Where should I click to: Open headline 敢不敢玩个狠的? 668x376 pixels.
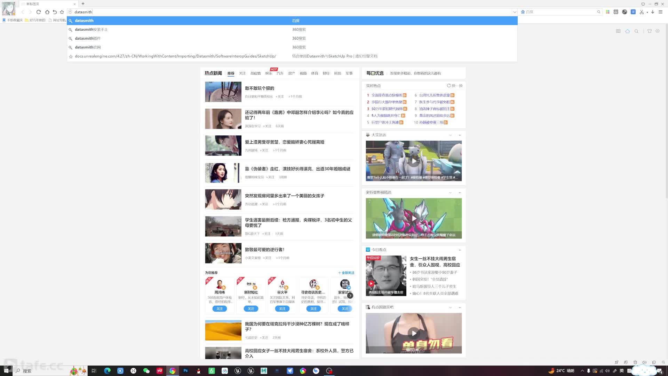260,88
